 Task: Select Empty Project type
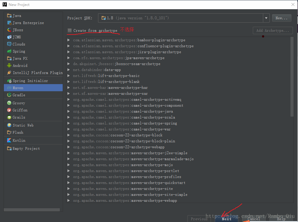pyautogui.click(x=33, y=148)
